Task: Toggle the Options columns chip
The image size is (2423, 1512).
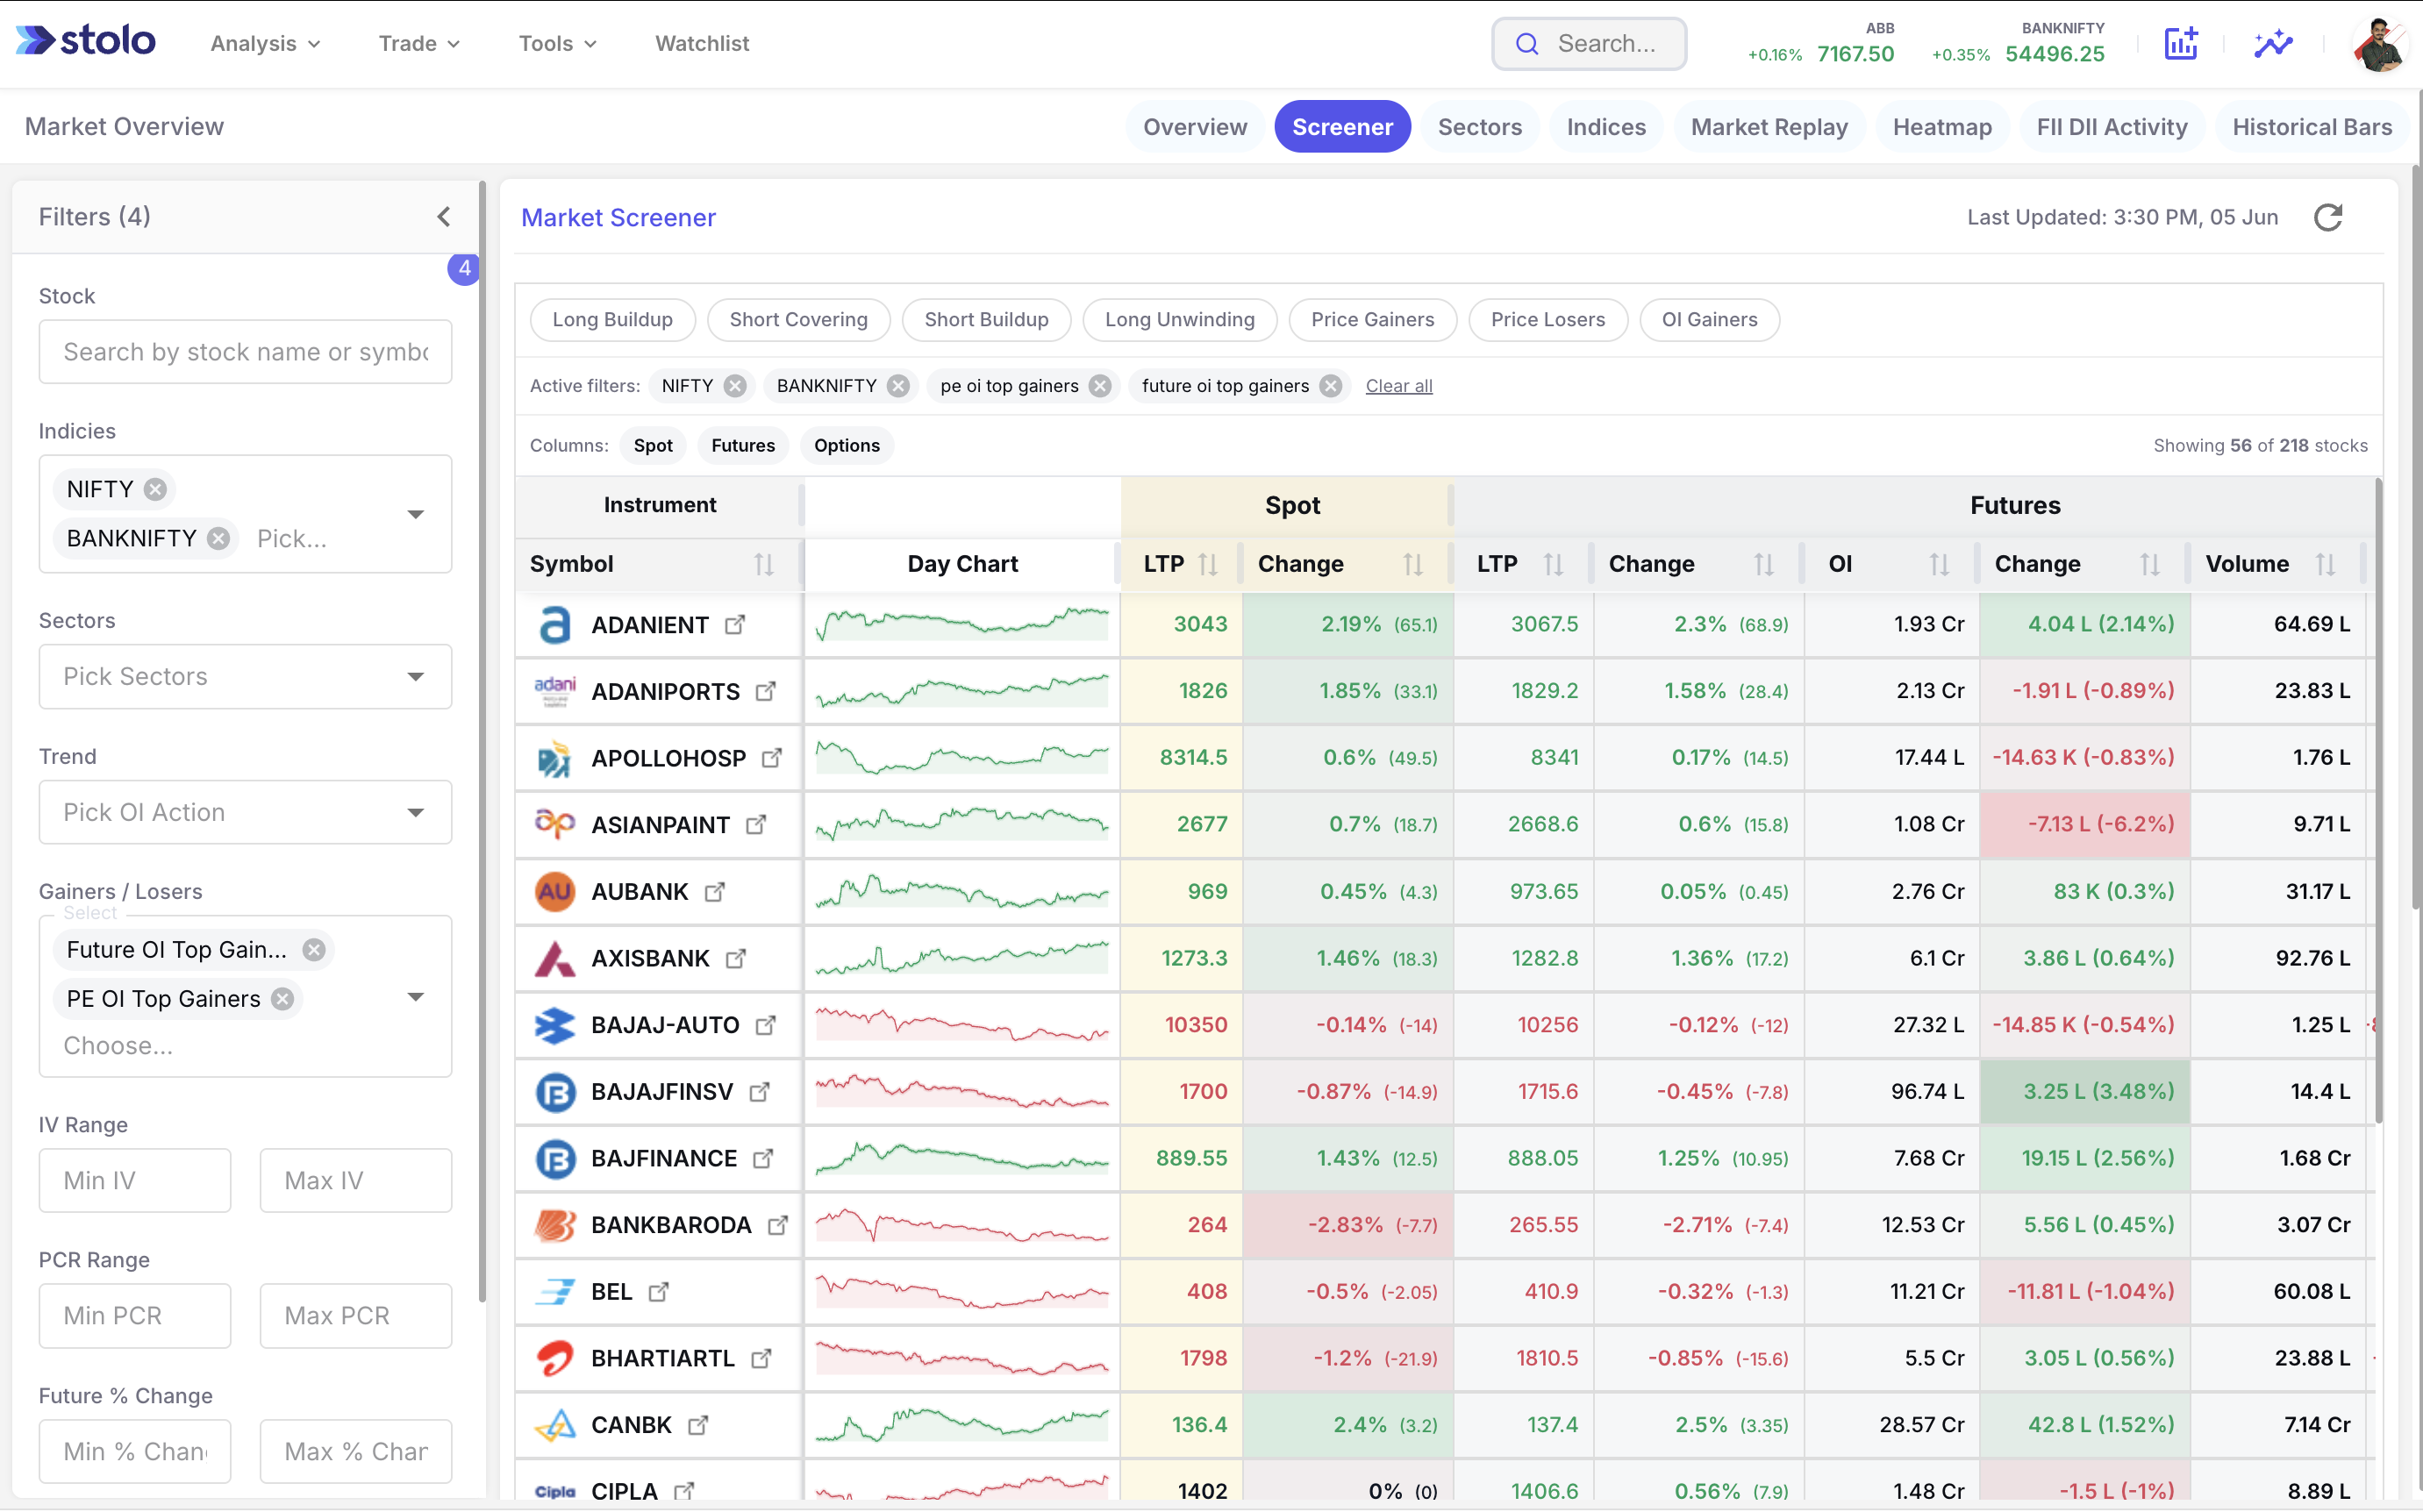Action: pos(847,445)
